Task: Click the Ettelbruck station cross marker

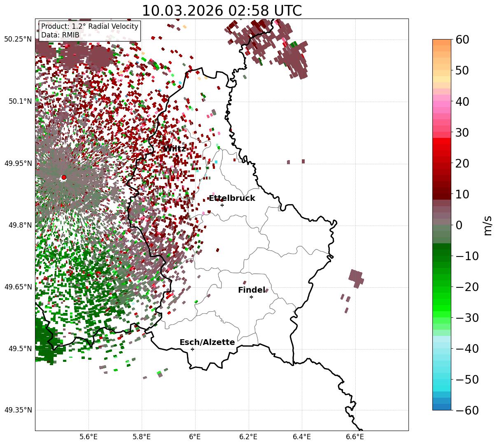Action: 222,205
